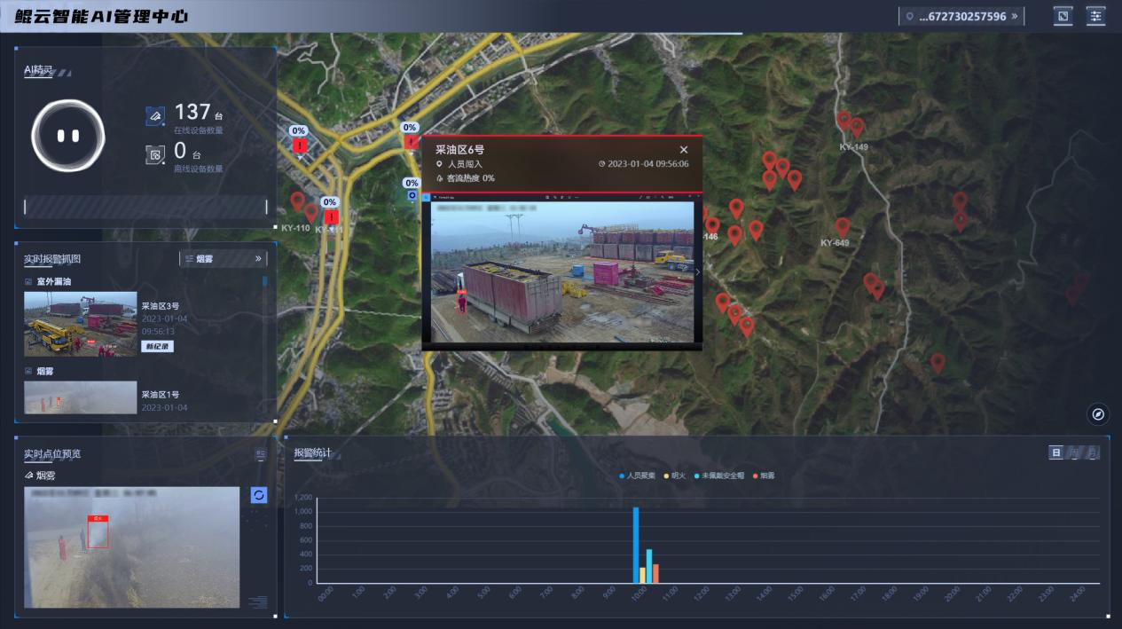The height and width of the screenshot is (629, 1122).
Task: Click the AI精灵 robot face avatar
Action: tap(68, 136)
